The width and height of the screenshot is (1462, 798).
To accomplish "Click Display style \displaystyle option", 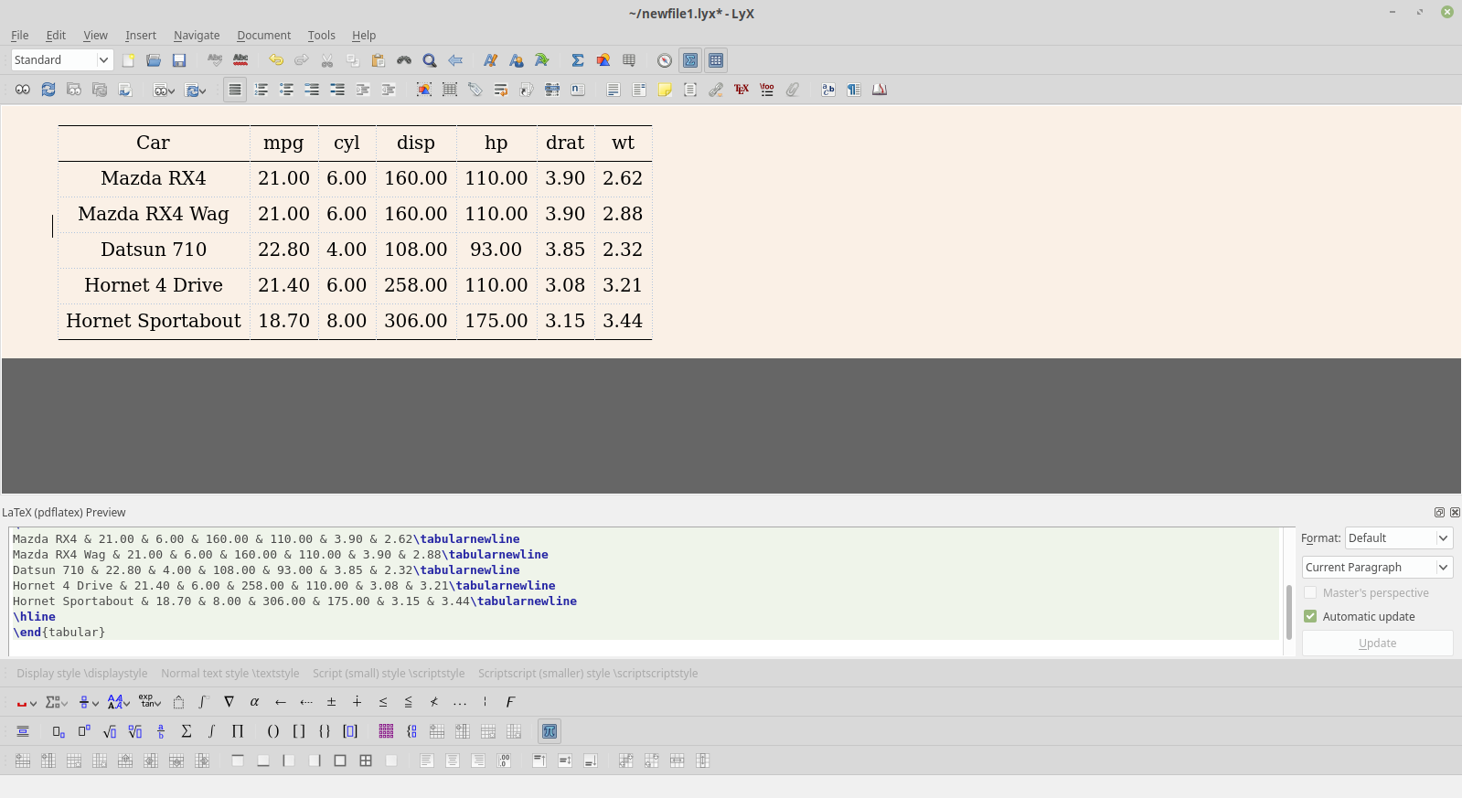I will point(81,674).
